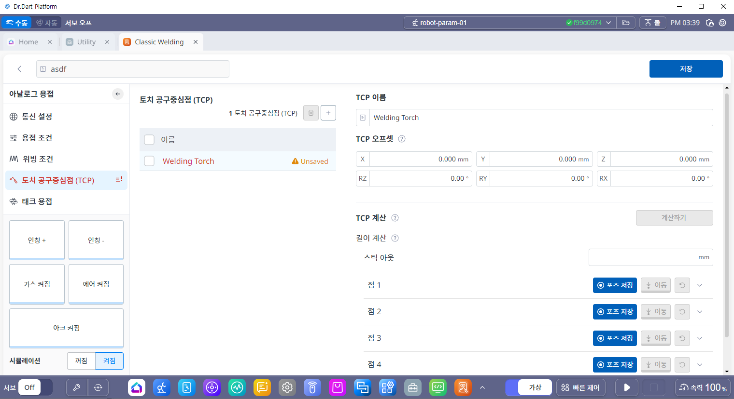
Task: Click the plus icon to add TCP
Action: 328,113
